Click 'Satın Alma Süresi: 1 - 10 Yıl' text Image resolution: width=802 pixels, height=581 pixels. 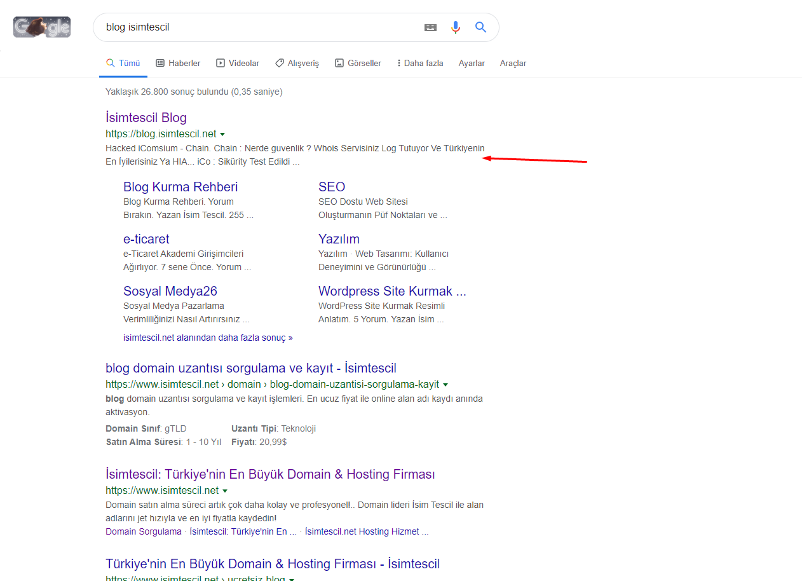click(163, 442)
